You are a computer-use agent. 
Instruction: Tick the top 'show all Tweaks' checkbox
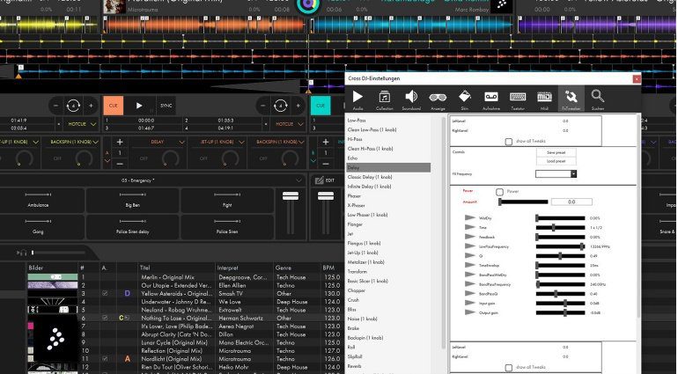509,141
